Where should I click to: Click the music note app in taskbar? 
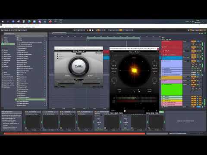click(x=8, y=22)
